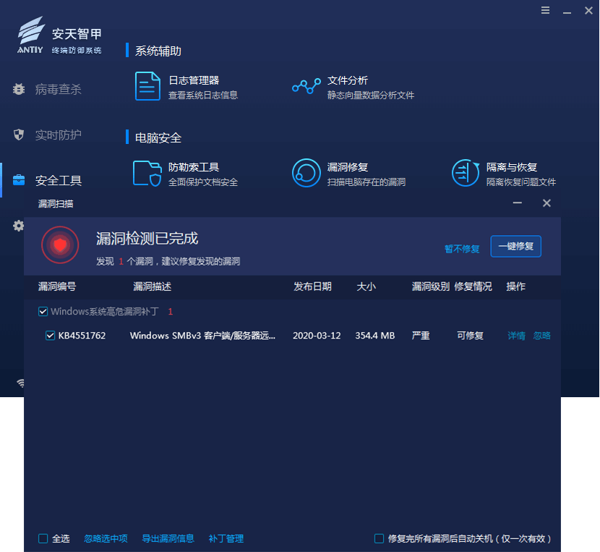
Task: Close the main 安天智甲 window
Action: point(588,10)
